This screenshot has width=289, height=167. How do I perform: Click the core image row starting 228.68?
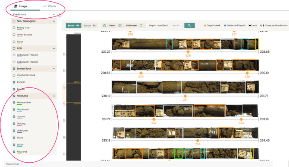(185, 65)
